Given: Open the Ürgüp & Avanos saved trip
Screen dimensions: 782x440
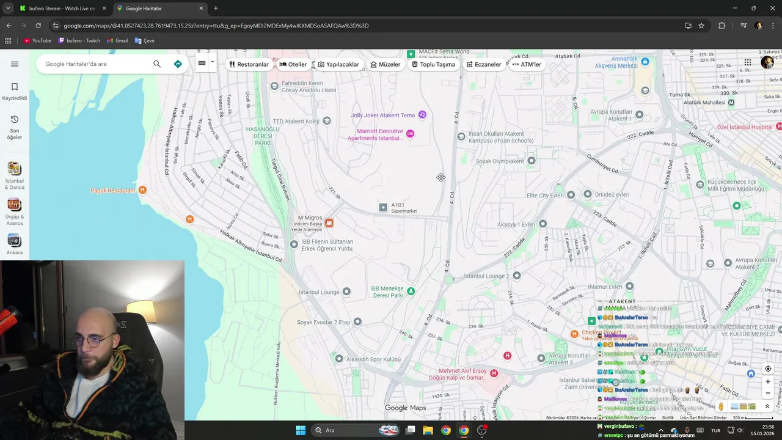Looking at the screenshot, I should 15,211.
